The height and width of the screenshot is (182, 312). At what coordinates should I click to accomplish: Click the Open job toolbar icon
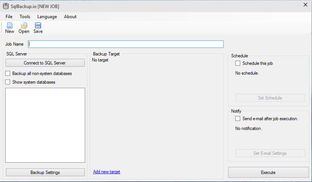point(24,28)
